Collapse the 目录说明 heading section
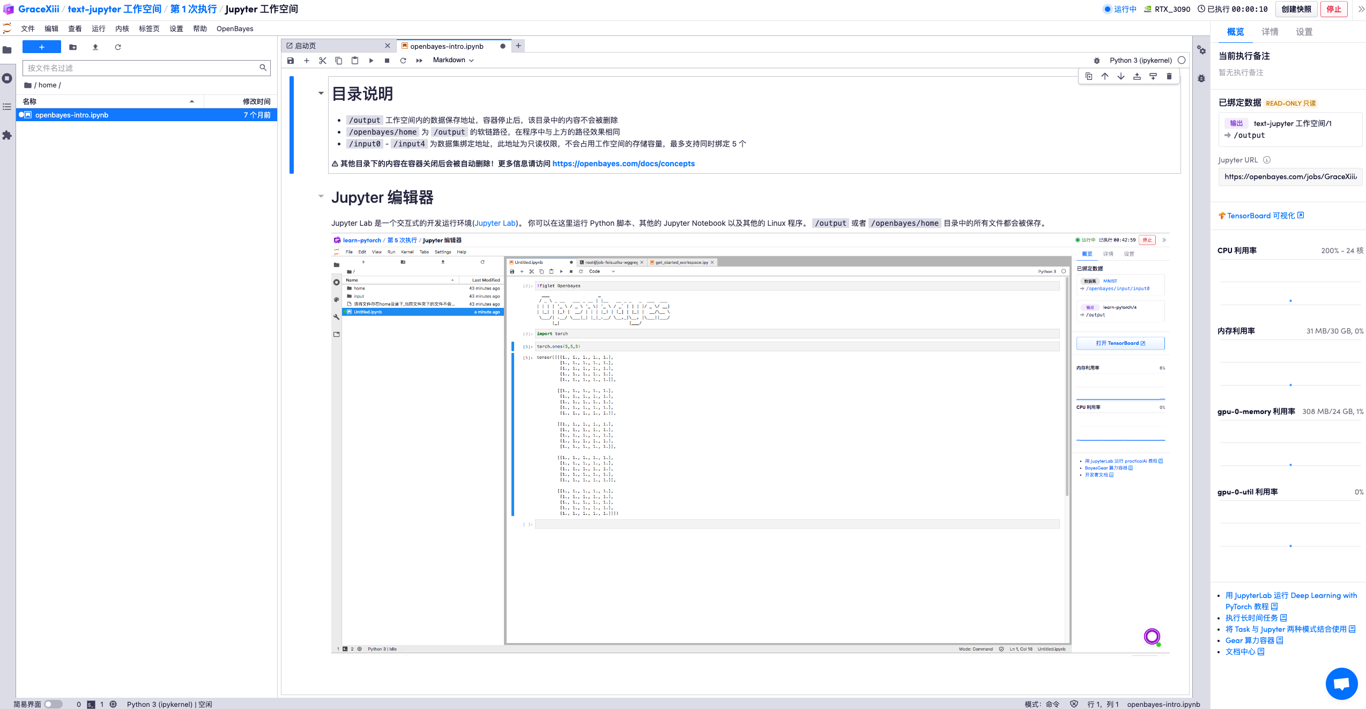 [x=321, y=93]
